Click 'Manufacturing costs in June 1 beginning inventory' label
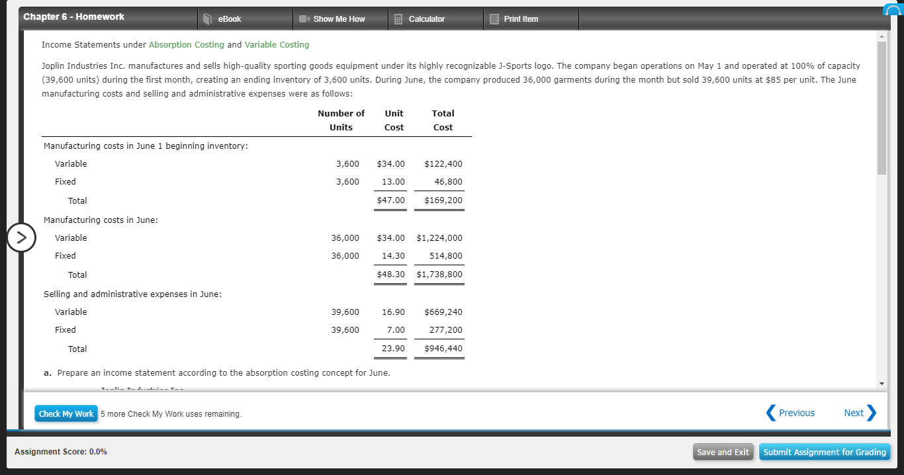 pyautogui.click(x=146, y=146)
